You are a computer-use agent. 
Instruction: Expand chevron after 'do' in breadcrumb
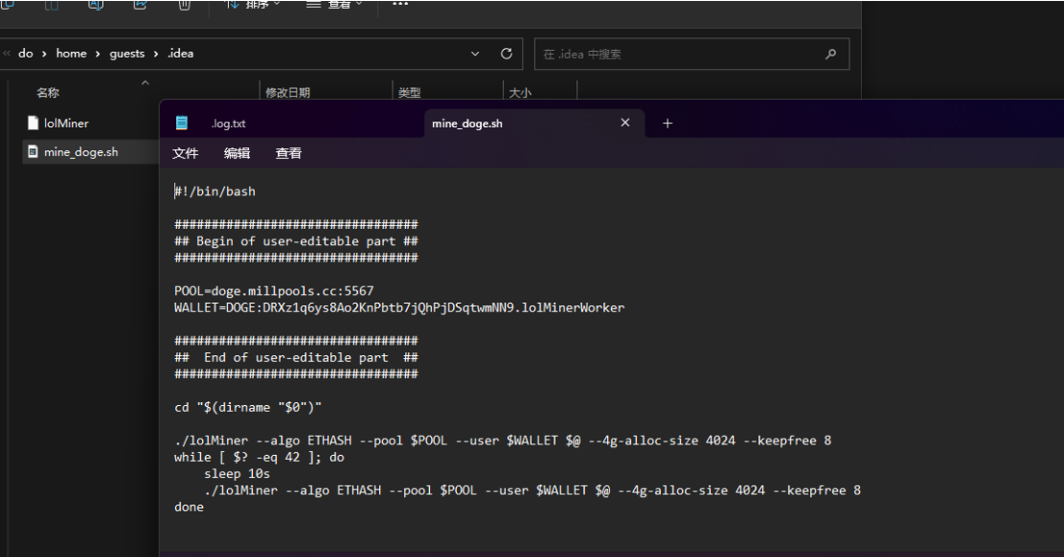tap(44, 54)
